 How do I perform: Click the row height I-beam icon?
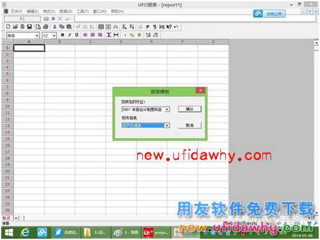pos(109,35)
